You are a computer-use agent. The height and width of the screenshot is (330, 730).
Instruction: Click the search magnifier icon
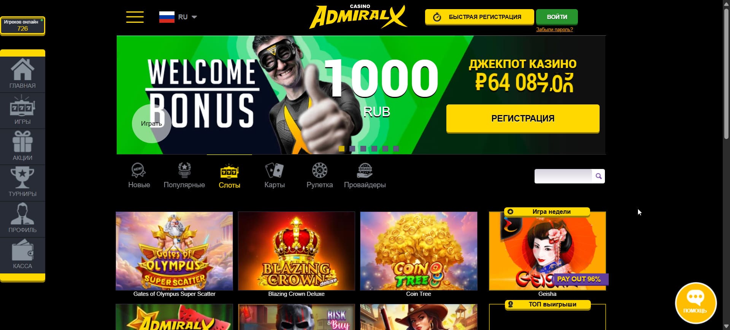coord(598,176)
